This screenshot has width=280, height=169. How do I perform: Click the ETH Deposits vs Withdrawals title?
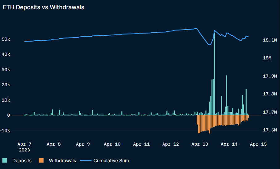coord(44,7)
